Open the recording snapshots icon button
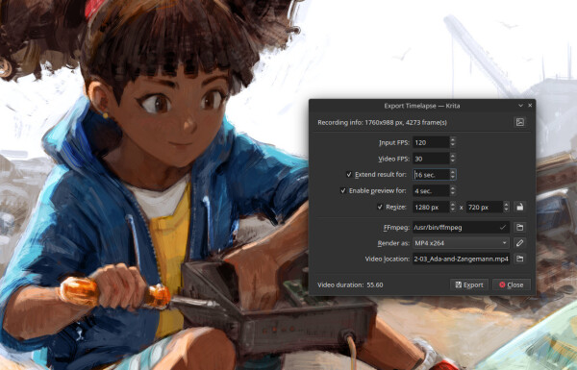577x370 pixels. pos(519,122)
